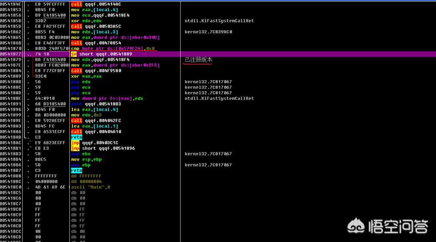Select the highlighted je short qqqf.00541889 row

point(218,54)
